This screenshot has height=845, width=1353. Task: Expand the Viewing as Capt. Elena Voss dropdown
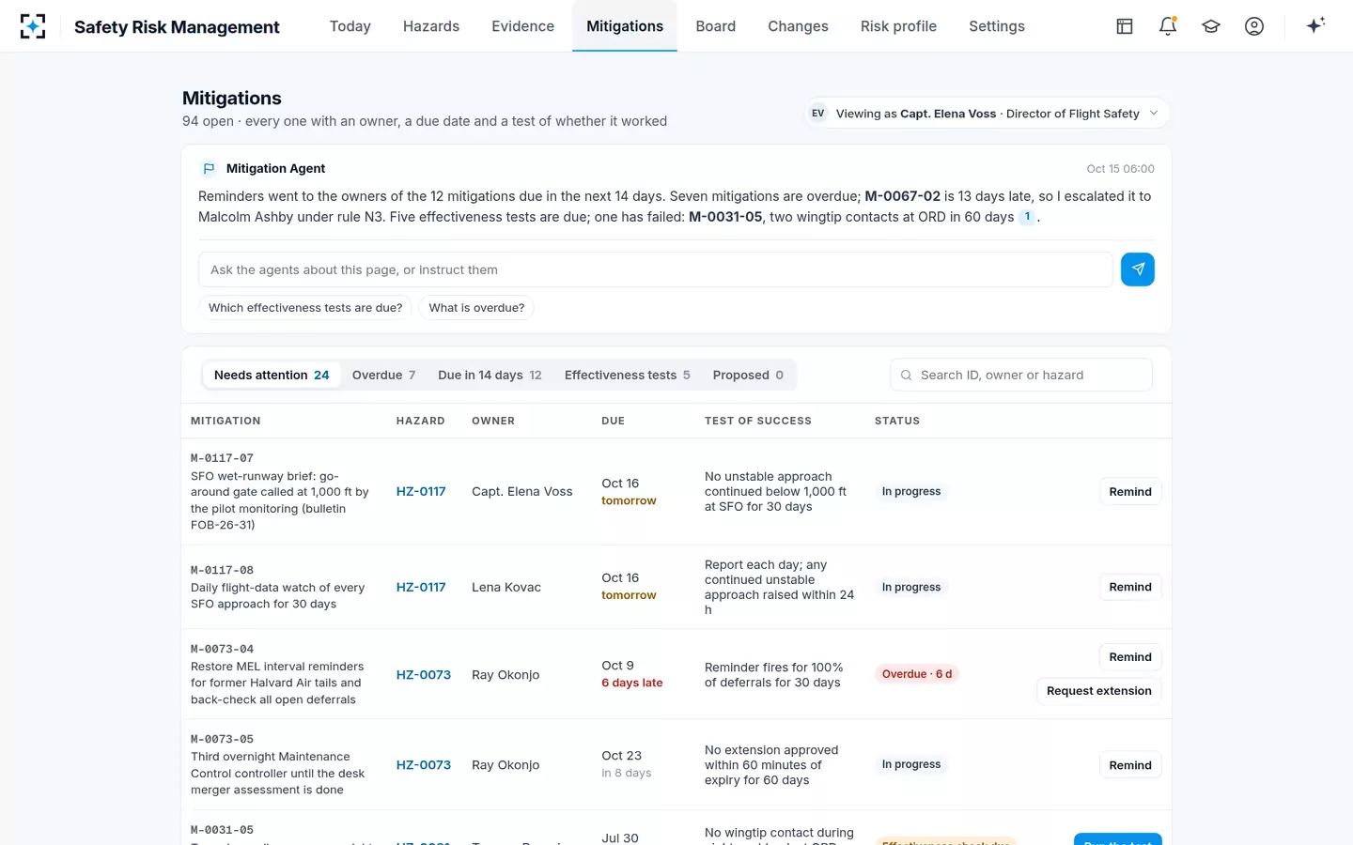[x=987, y=114]
